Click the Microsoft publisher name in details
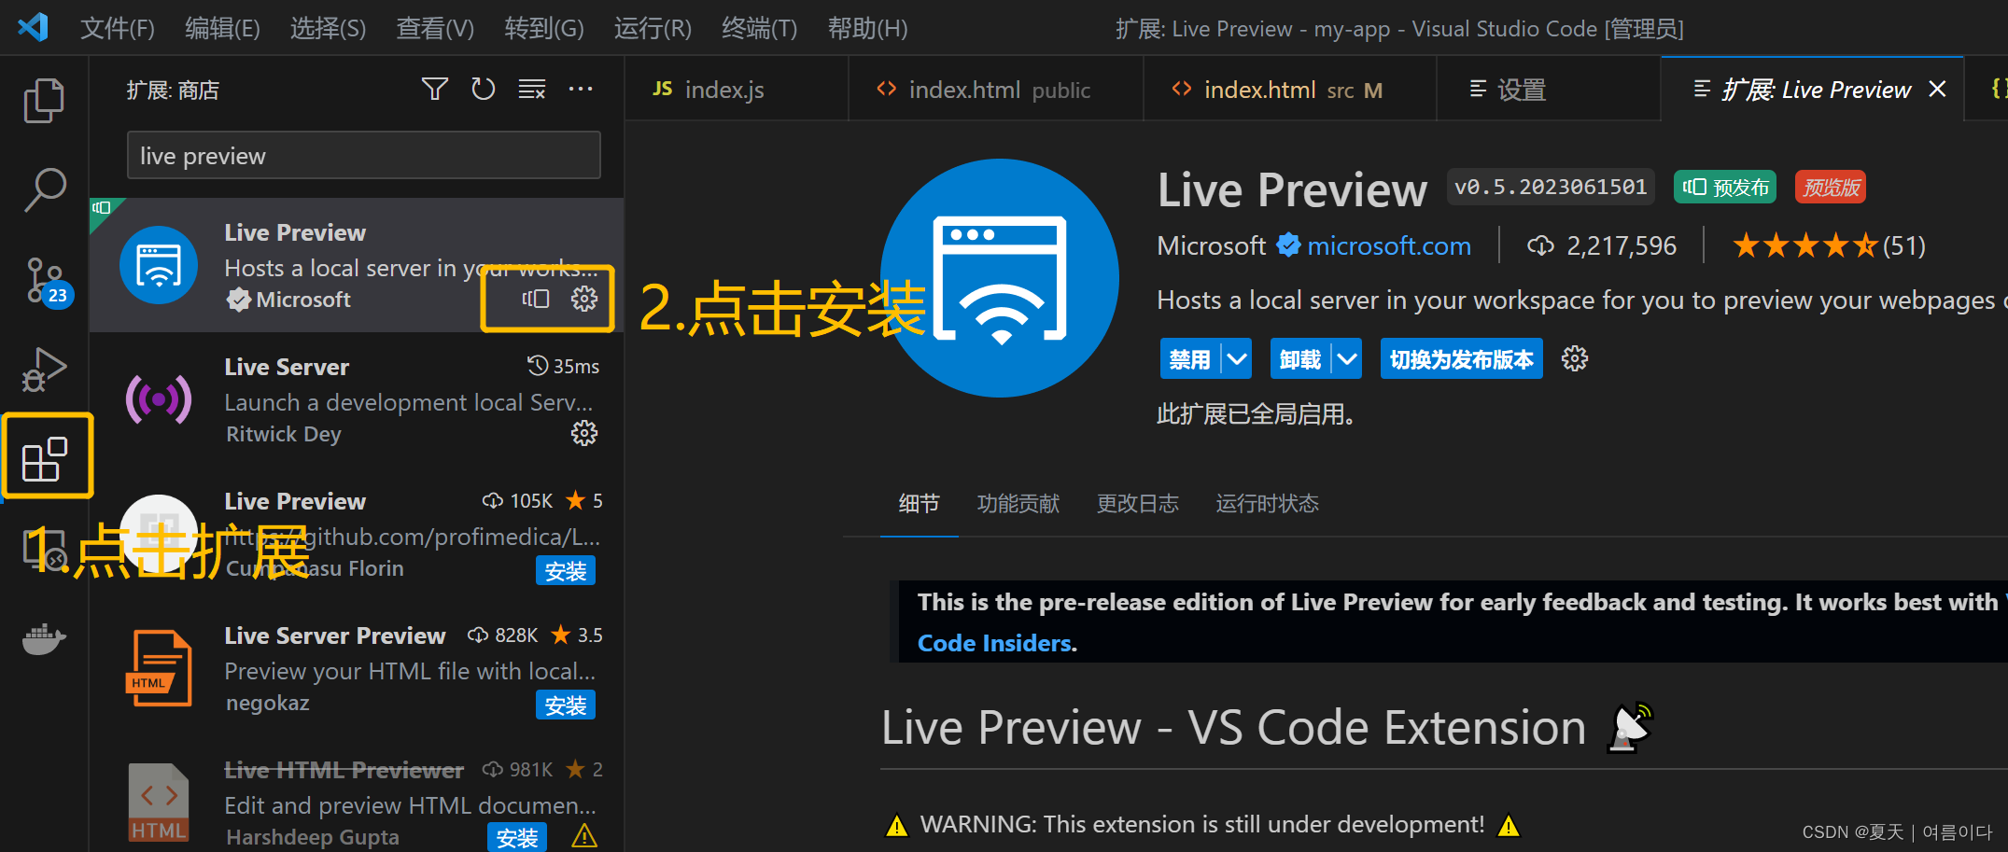The image size is (2008, 852). [1211, 245]
